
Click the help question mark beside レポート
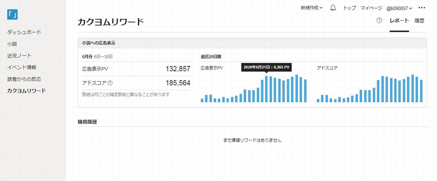tap(379, 20)
